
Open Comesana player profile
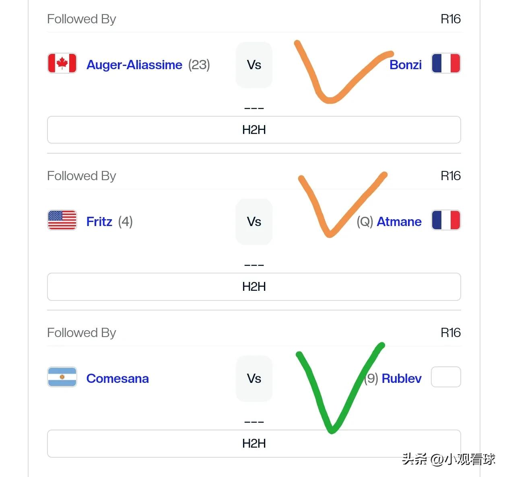pyautogui.click(x=117, y=378)
